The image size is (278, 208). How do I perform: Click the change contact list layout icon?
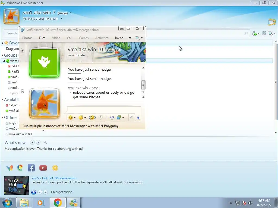(264, 33)
